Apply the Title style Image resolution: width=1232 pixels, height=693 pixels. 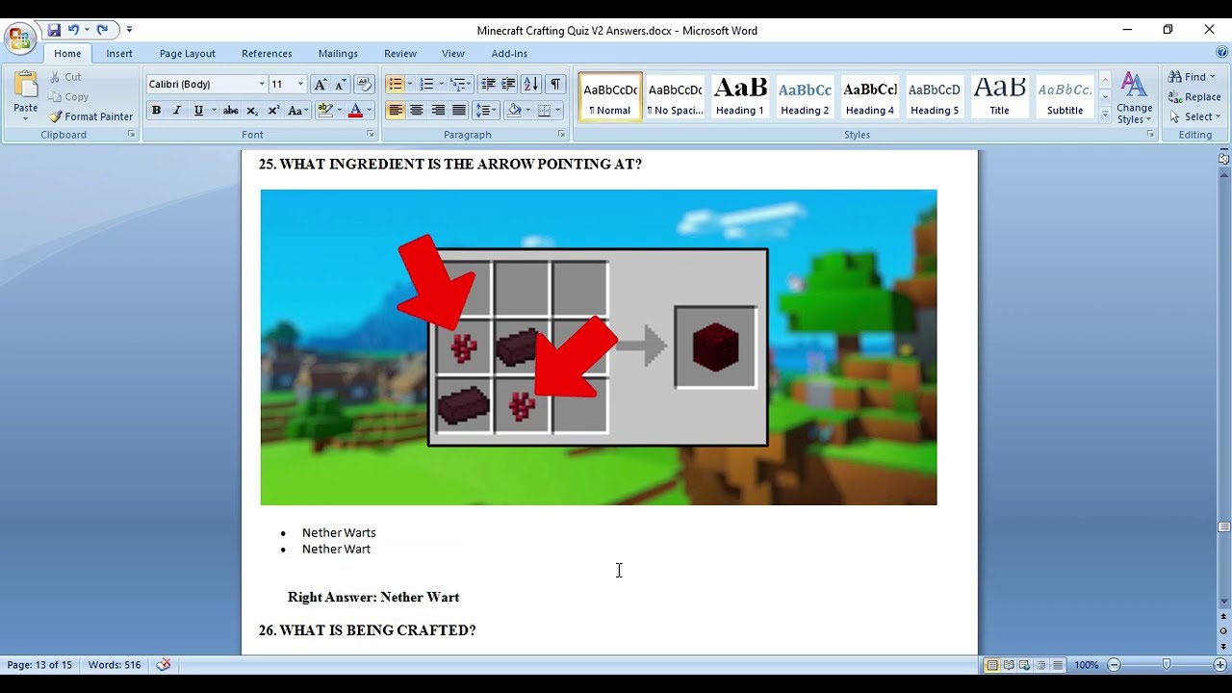999,96
